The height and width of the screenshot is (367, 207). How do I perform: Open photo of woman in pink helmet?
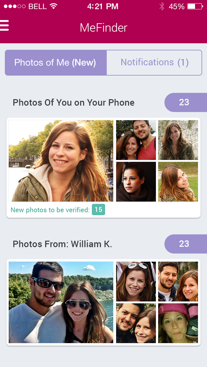(x=178, y=323)
